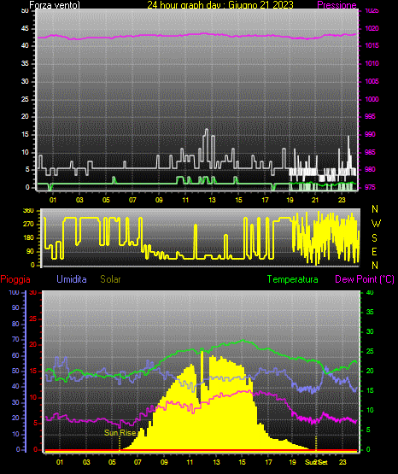This screenshot has width=398, height=474.
Task: Click hour 09 on bottom graph axis
Action: click(x=164, y=462)
